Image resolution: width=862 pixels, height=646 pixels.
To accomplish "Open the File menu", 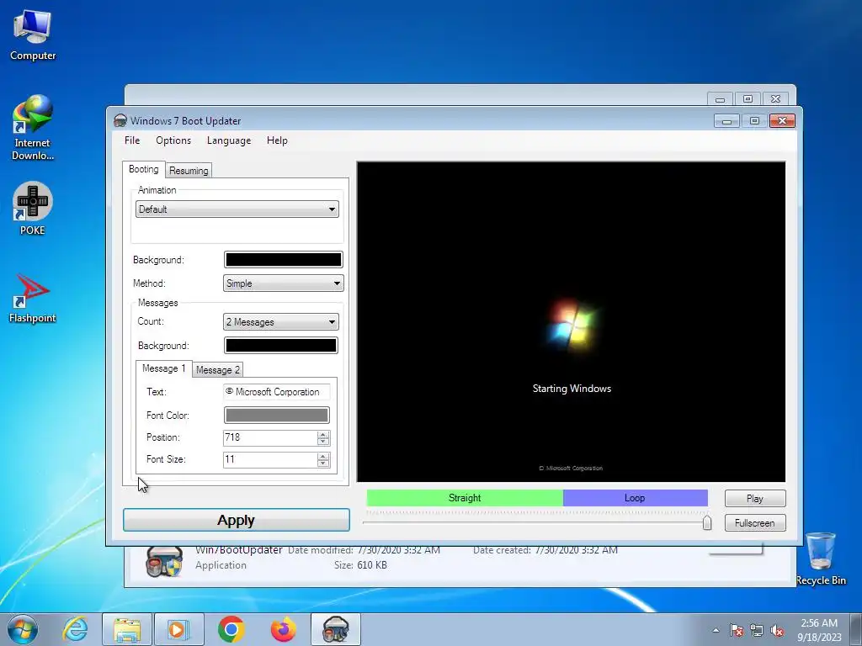I will (132, 140).
